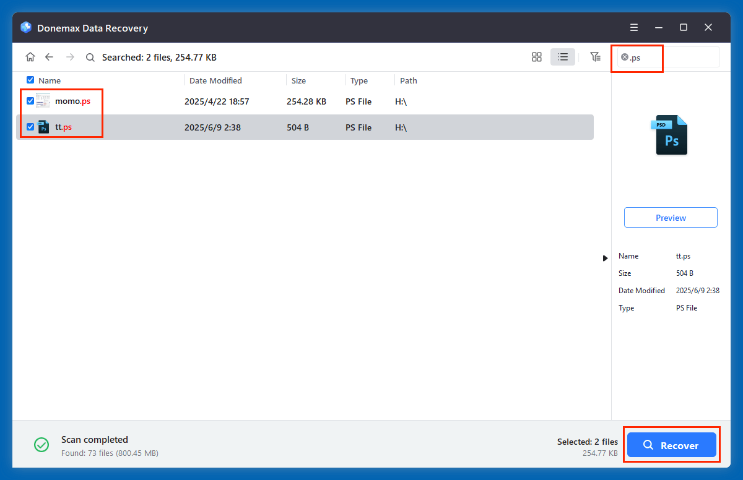
Task: Open the file type filter
Action: coord(595,56)
